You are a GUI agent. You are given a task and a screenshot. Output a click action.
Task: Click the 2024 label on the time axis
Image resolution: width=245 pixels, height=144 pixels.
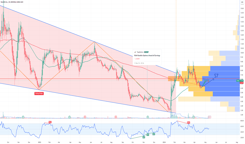click(x=164, y=142)
